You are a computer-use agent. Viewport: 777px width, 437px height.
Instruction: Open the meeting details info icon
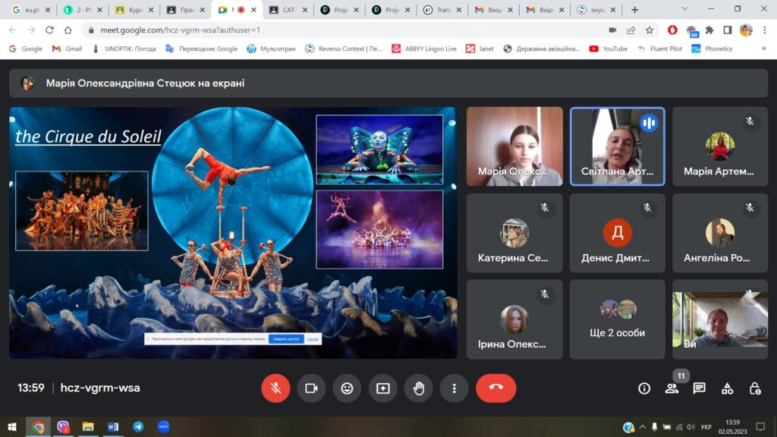click(x=644, y=388)
